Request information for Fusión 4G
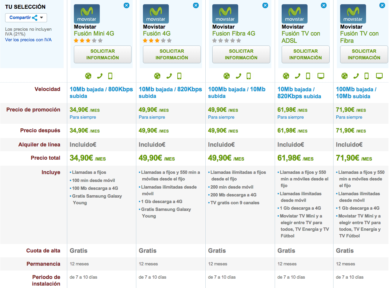 (x=172, y=54)
